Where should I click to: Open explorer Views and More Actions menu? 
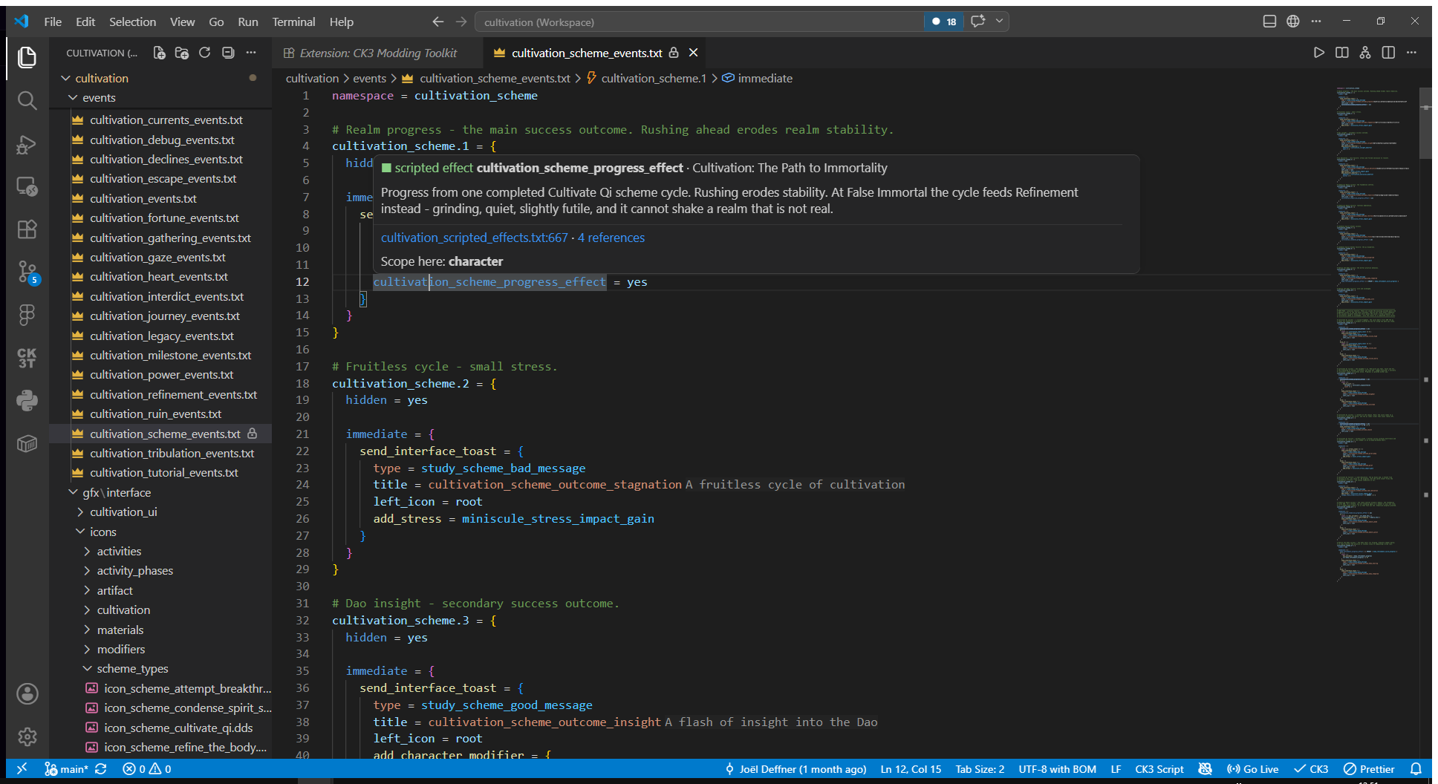(x=251, y=53)
